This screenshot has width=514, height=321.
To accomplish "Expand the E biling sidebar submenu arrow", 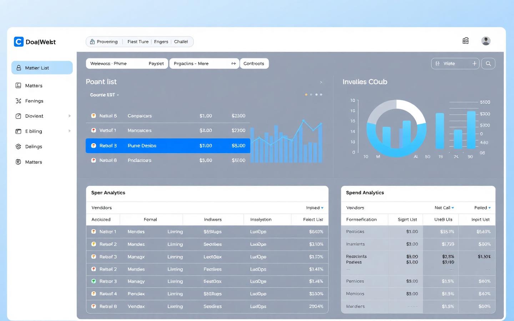I will 70,131.
